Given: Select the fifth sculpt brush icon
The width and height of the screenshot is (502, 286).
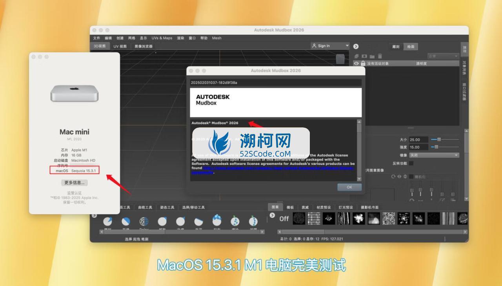Looking at the screenshot, I should click(180, 222).
